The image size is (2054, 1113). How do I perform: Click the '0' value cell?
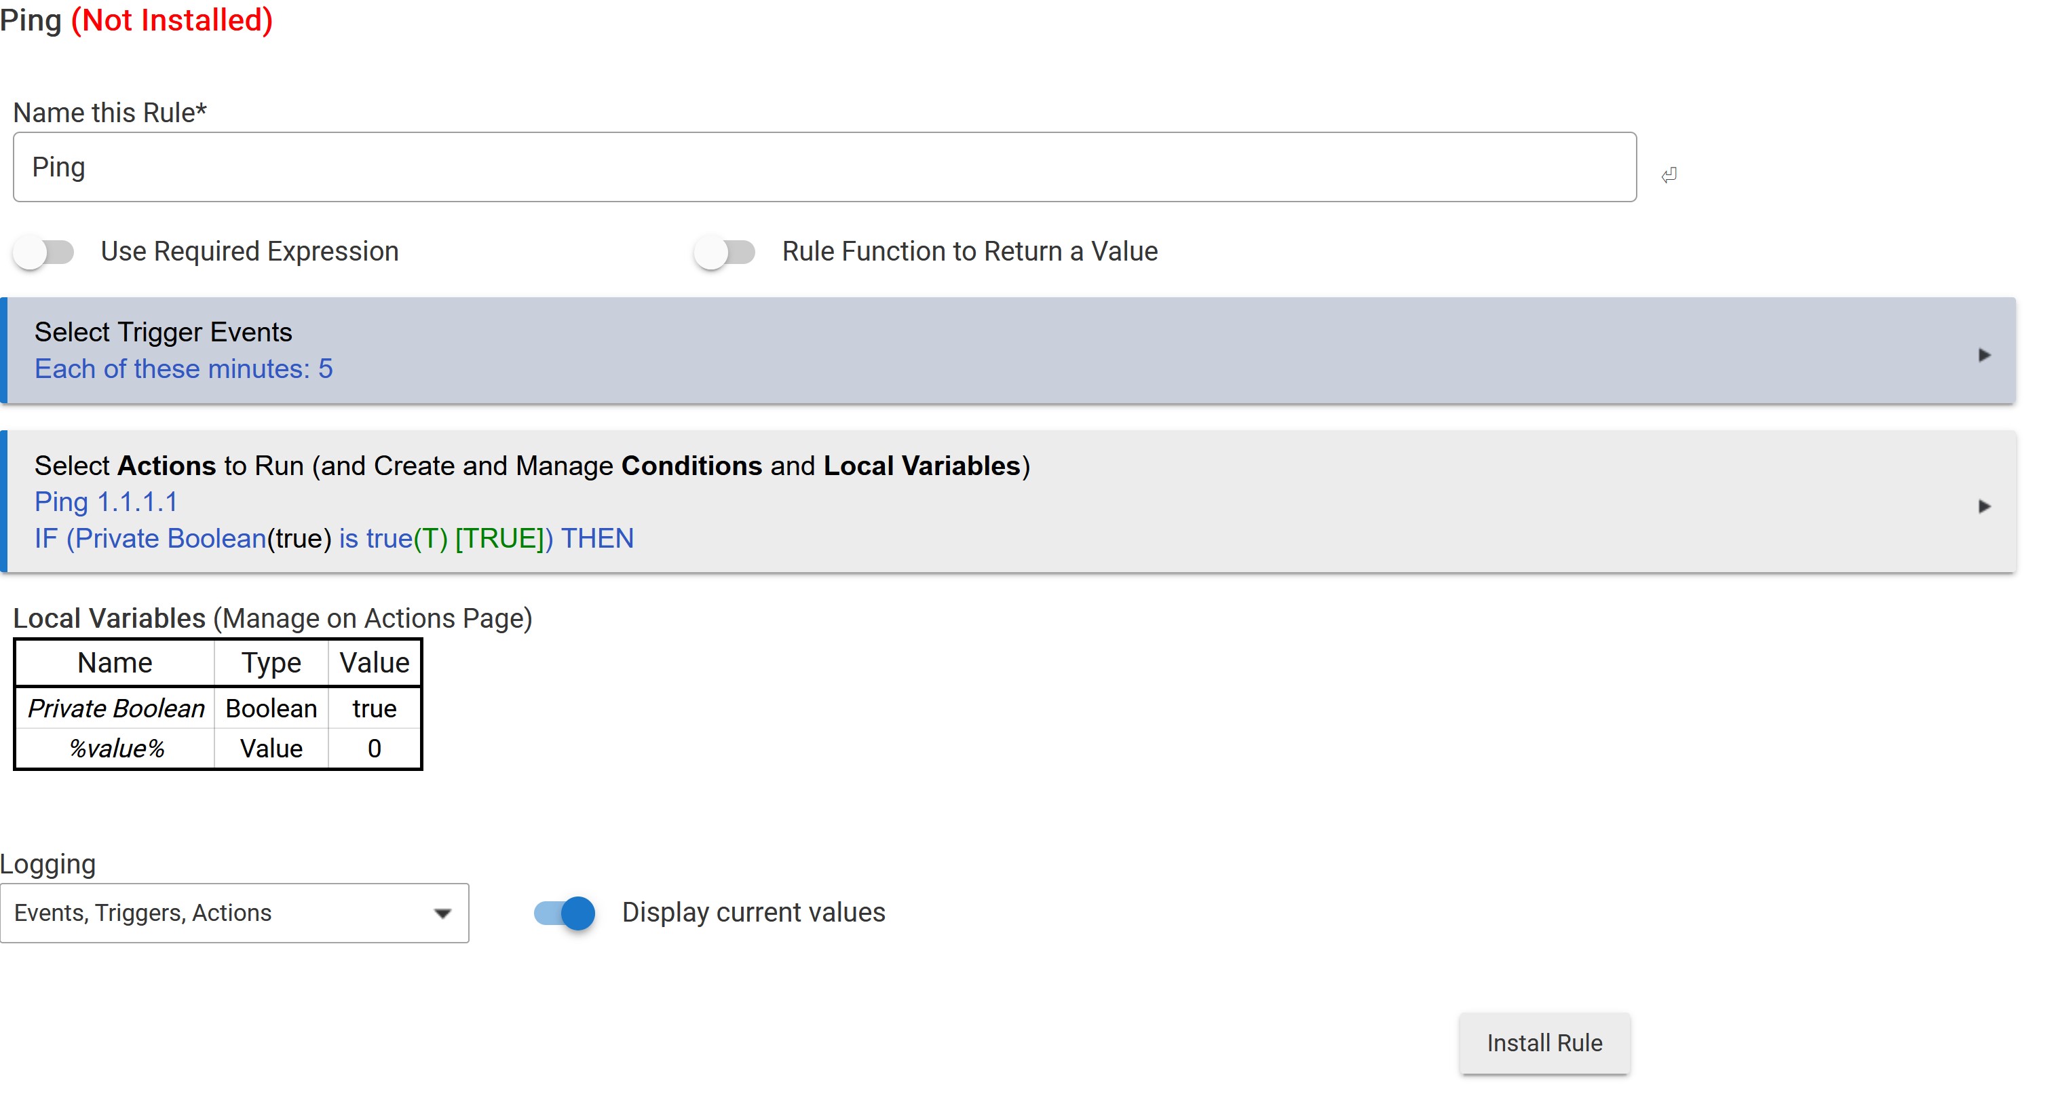click(374, 748)
